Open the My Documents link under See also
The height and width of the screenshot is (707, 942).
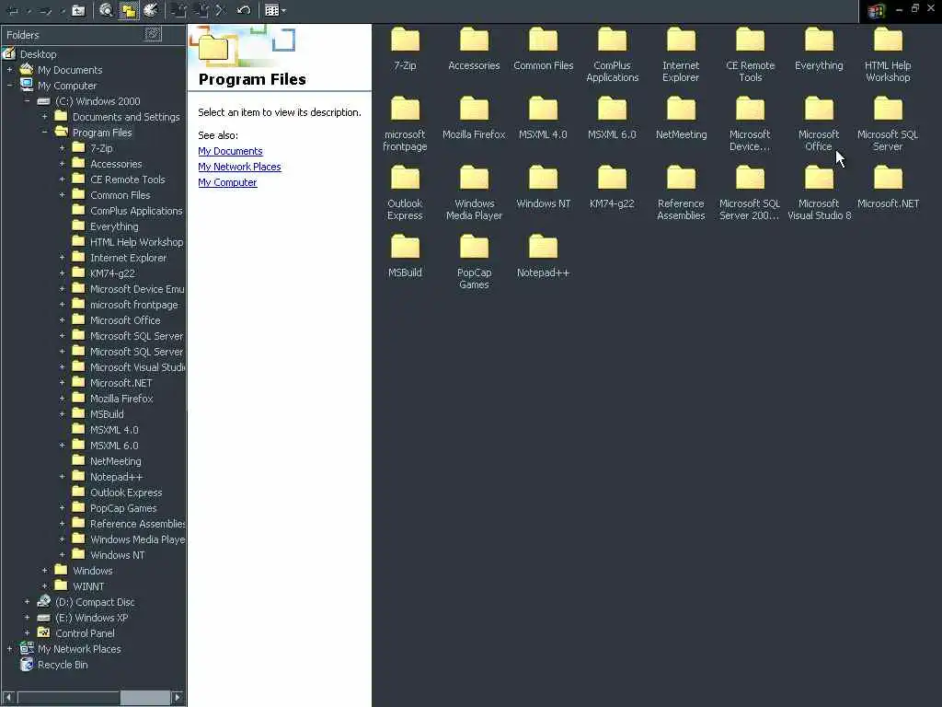[x=230, y=151]
